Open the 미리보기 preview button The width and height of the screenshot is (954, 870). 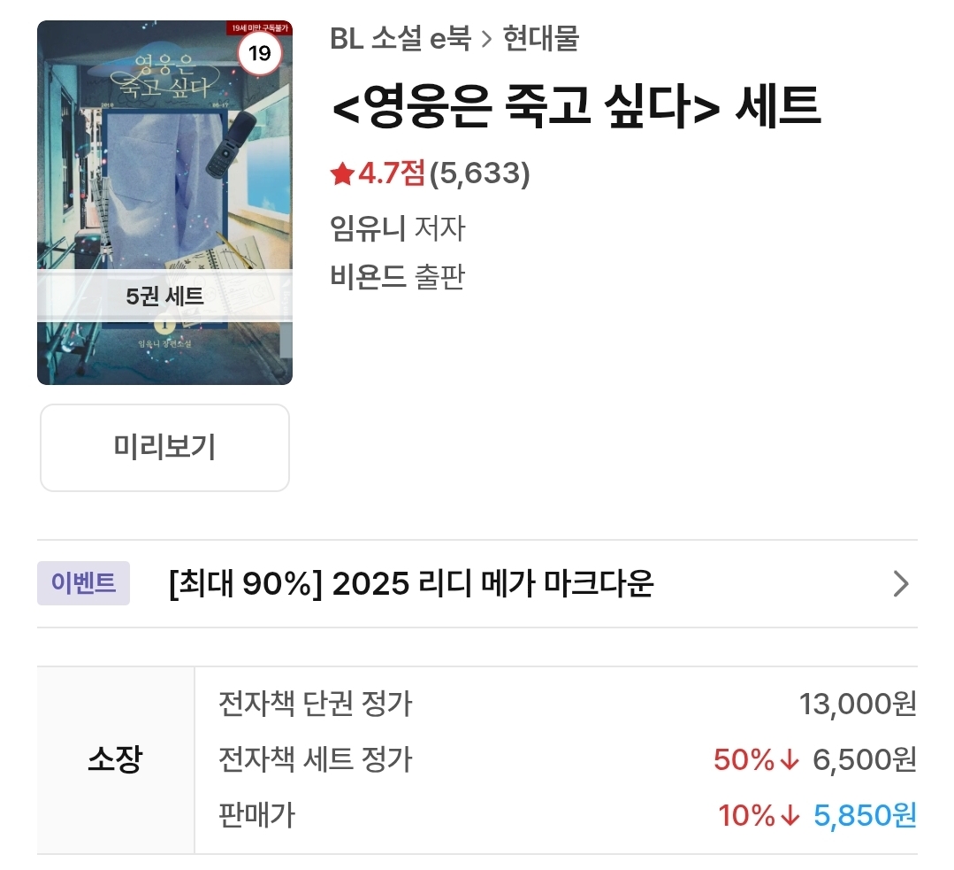pyautogui.click(x=164, y=448)
